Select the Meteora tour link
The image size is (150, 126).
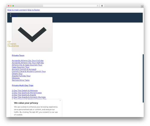(x=16, y=78)
